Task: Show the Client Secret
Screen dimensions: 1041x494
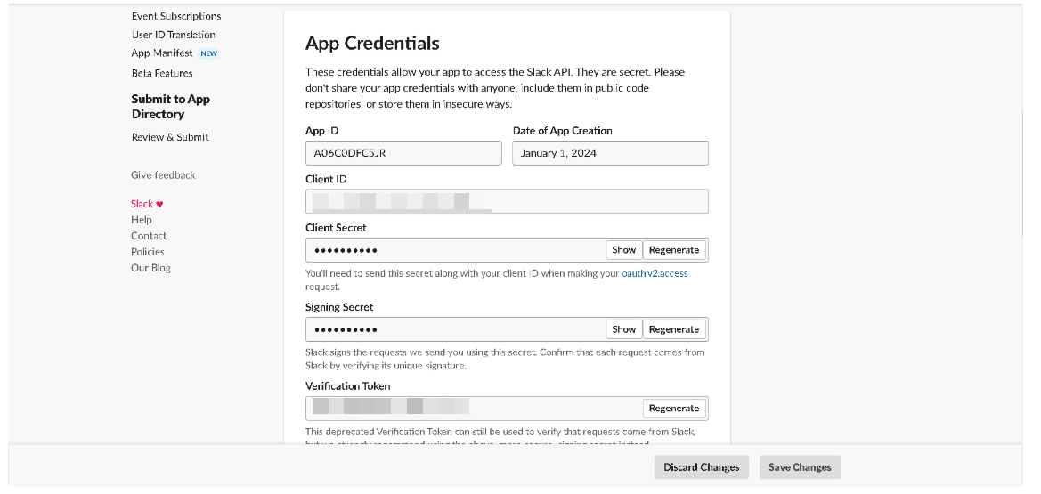Action: [623, 250]
